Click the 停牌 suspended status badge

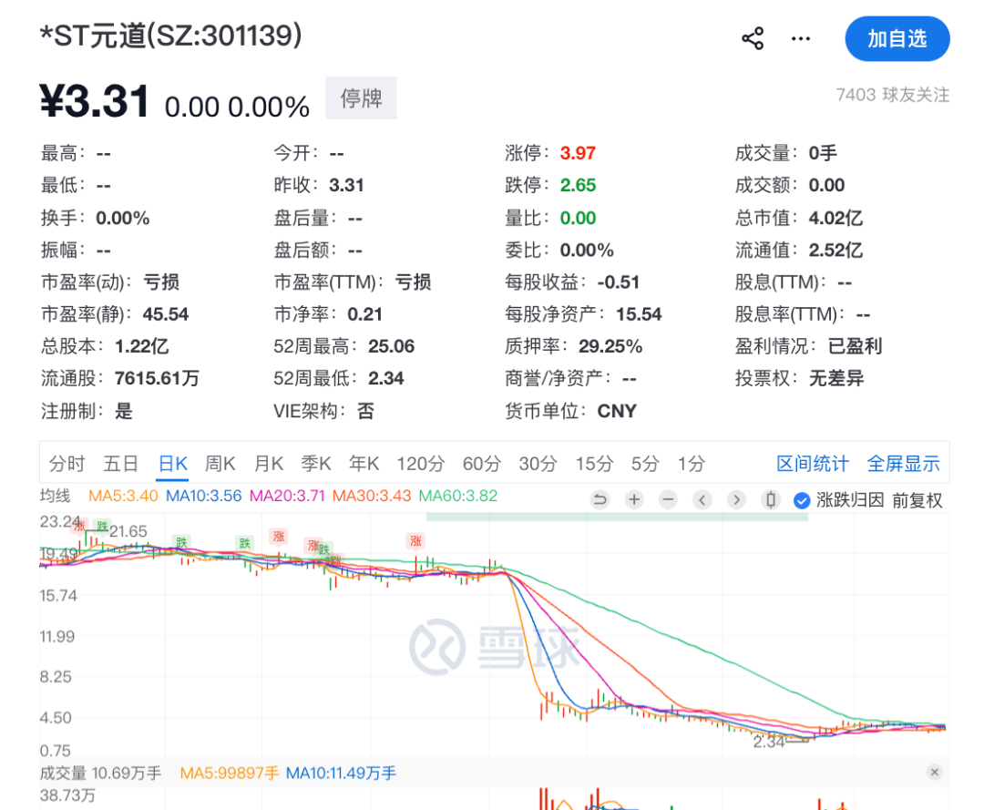coord(361,97)
